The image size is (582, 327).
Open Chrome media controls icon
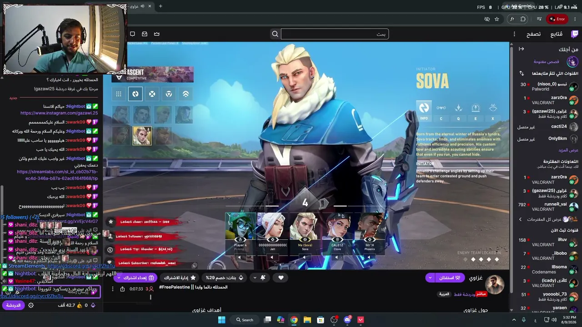tap(539, 19)
